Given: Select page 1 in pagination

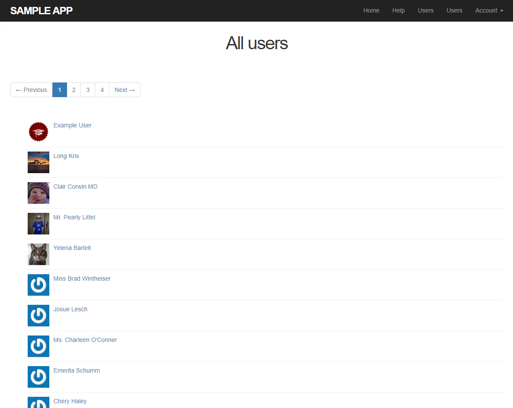Looking at the screenshot, I should (60, 90).
